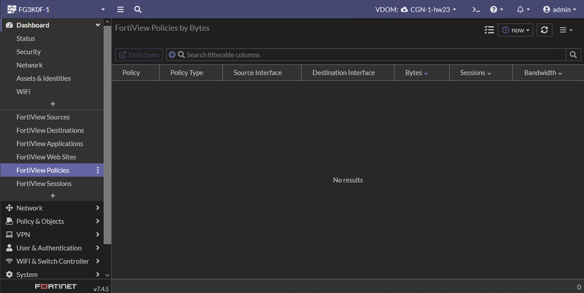Expand the Network menu with move icon
The image size is (584, 293).
tap(52, 208)
